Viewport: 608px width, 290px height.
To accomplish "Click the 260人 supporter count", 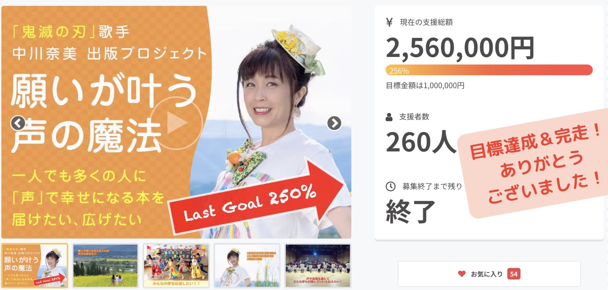I will 421,142.
